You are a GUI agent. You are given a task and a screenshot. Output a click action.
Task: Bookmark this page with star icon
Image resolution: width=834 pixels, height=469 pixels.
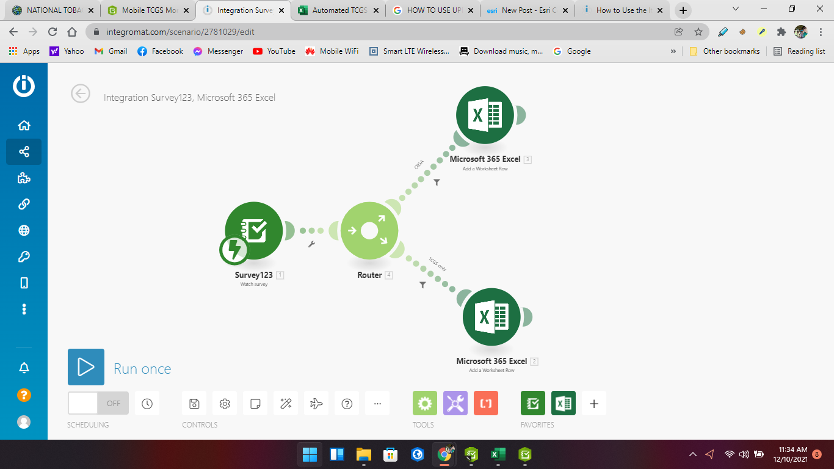pos(698,32)
